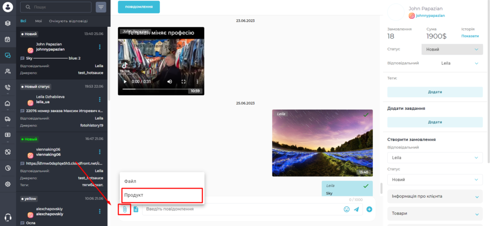The image size is (490, 226).
Task: Open three-dot menu for alexchapovskiy chat
Action: pos(100,211)
